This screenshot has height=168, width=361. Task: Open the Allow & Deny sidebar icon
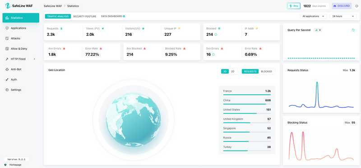(x=7, y=49)
